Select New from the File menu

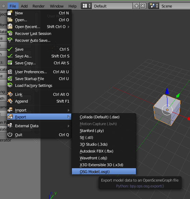[39, 13]
